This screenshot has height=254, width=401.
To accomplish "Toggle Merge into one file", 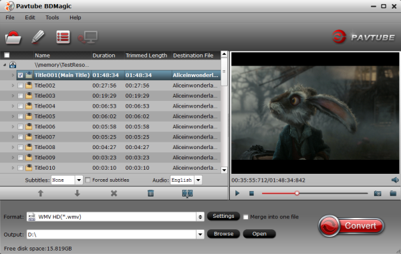I will tap(245, 217).
